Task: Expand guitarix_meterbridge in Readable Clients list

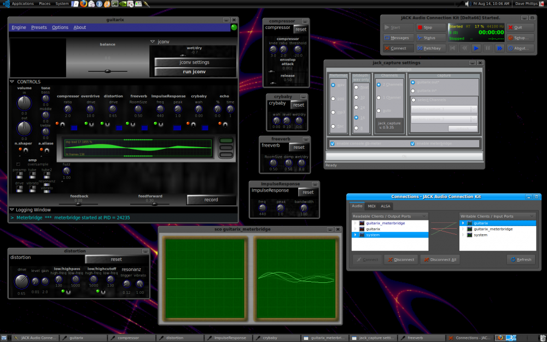Action: (356, 223)
